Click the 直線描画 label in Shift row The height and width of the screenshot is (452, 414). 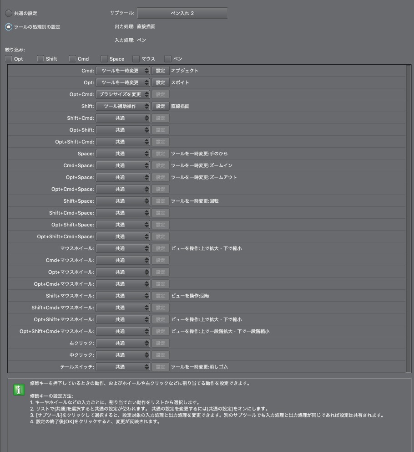click(180, 106)
